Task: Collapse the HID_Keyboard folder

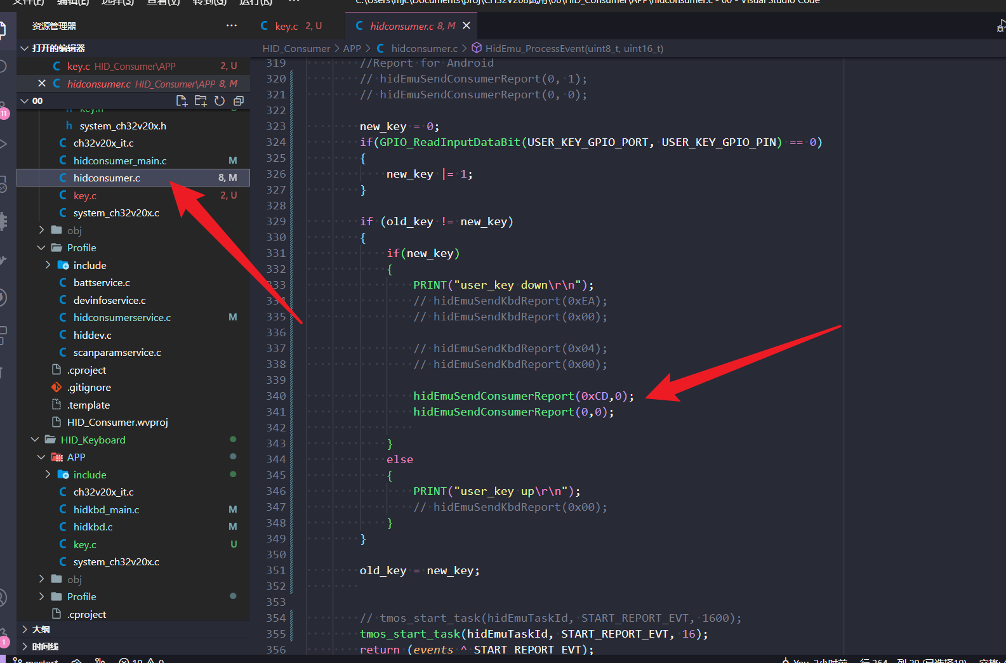Action: pos(35,440)
